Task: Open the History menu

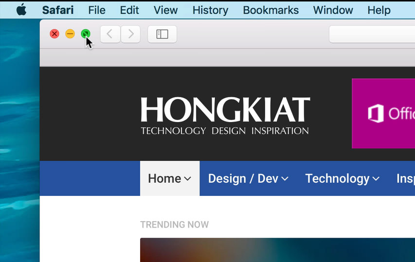Action: (x=210, y=10)
